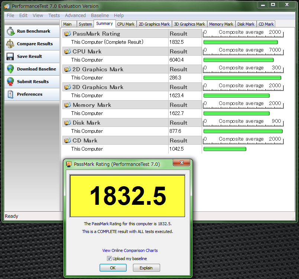Click the Download Baseline globe icon
Image resolution: width=299 pixels, height=279 pixels.
[10, 69]
